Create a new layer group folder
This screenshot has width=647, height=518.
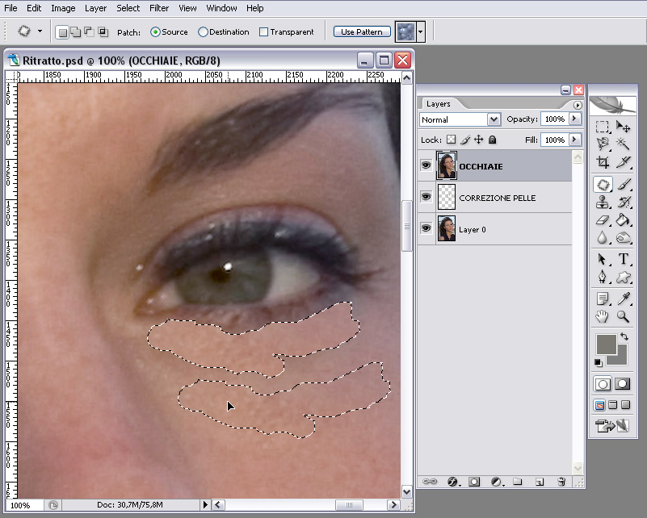pos(518,482)
